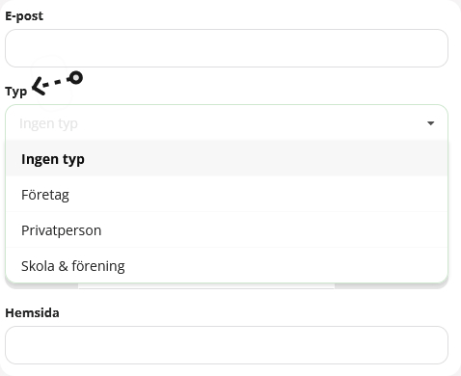Click blank area right of Privatperson text

pos(273,230)
